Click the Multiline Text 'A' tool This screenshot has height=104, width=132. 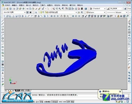coord(3,73)
